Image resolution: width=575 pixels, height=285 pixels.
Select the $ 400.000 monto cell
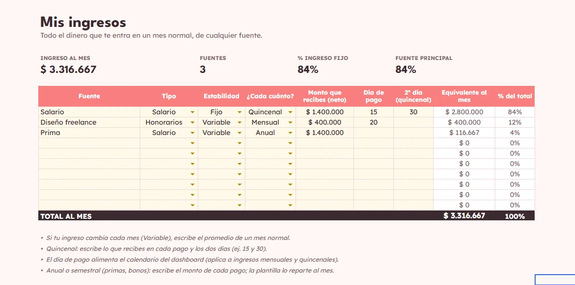click(325, 123)
